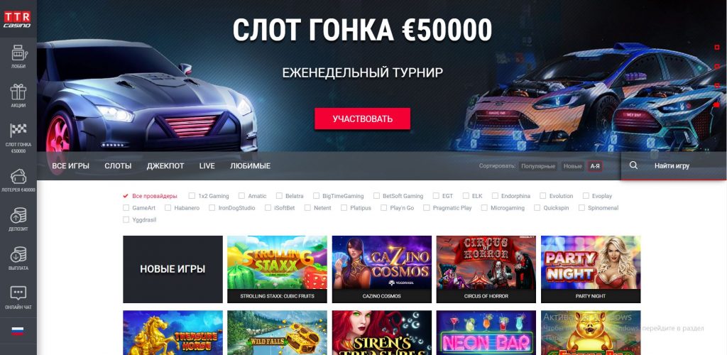Switch to the Джекпот tab
This screenshot has width=727, height=355.
pos(165,166)
